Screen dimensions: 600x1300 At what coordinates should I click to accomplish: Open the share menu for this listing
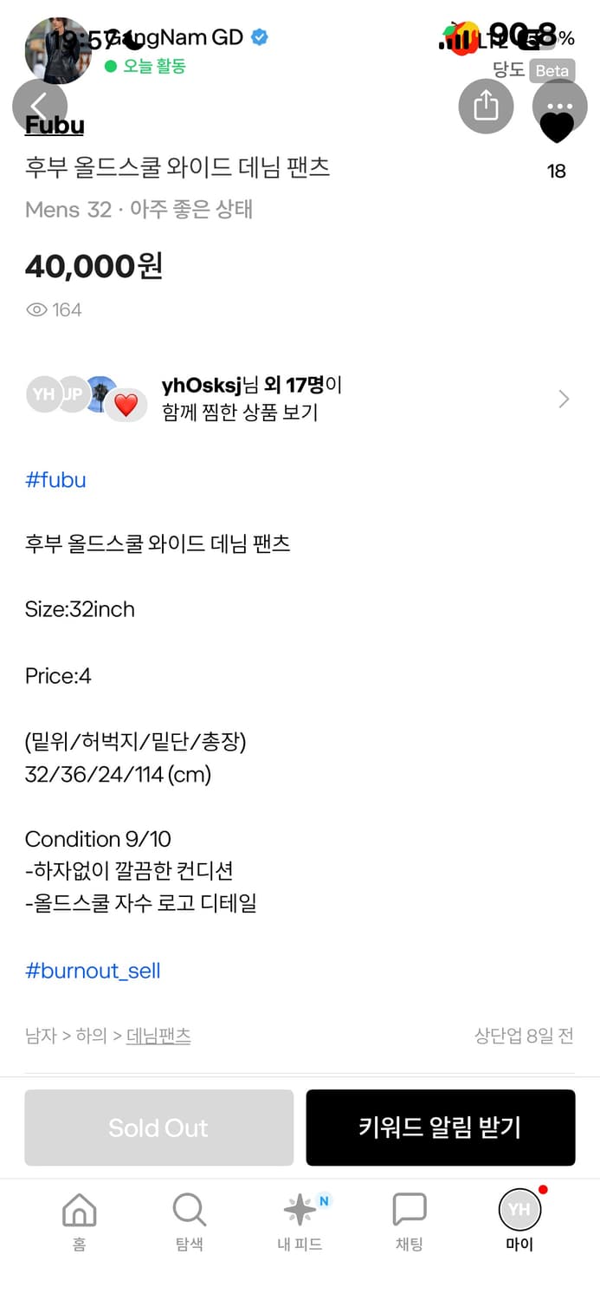486,107
